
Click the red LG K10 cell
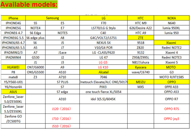[104, 67]
